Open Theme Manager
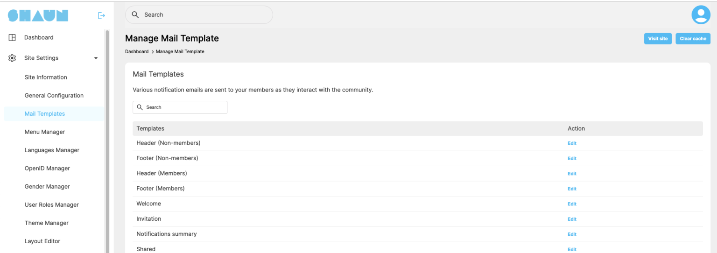The width and height of the screenshot is (717, 253). point(47,223)
